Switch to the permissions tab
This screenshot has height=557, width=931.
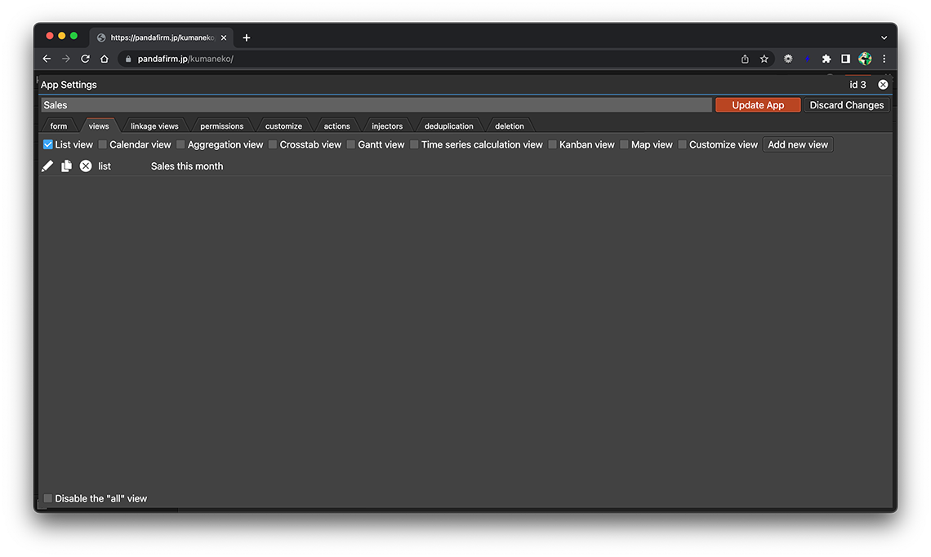[x=221, y=126]
